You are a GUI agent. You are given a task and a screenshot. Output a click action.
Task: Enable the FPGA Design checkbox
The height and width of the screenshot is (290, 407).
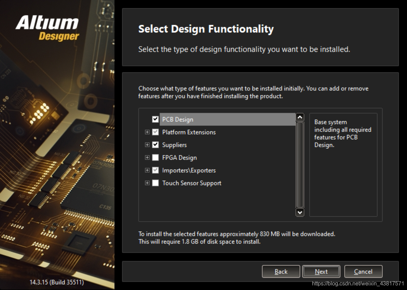(155, 158)
